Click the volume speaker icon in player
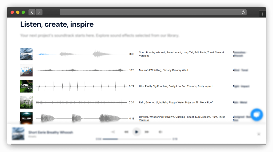The width and height of the screenshot is (273, 152). click(x=160, y=132)
